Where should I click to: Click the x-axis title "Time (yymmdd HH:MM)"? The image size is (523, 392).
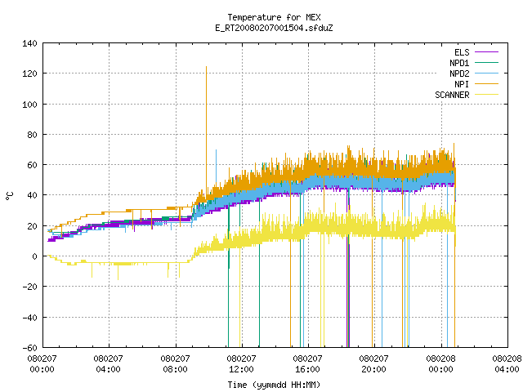point(274,385)
